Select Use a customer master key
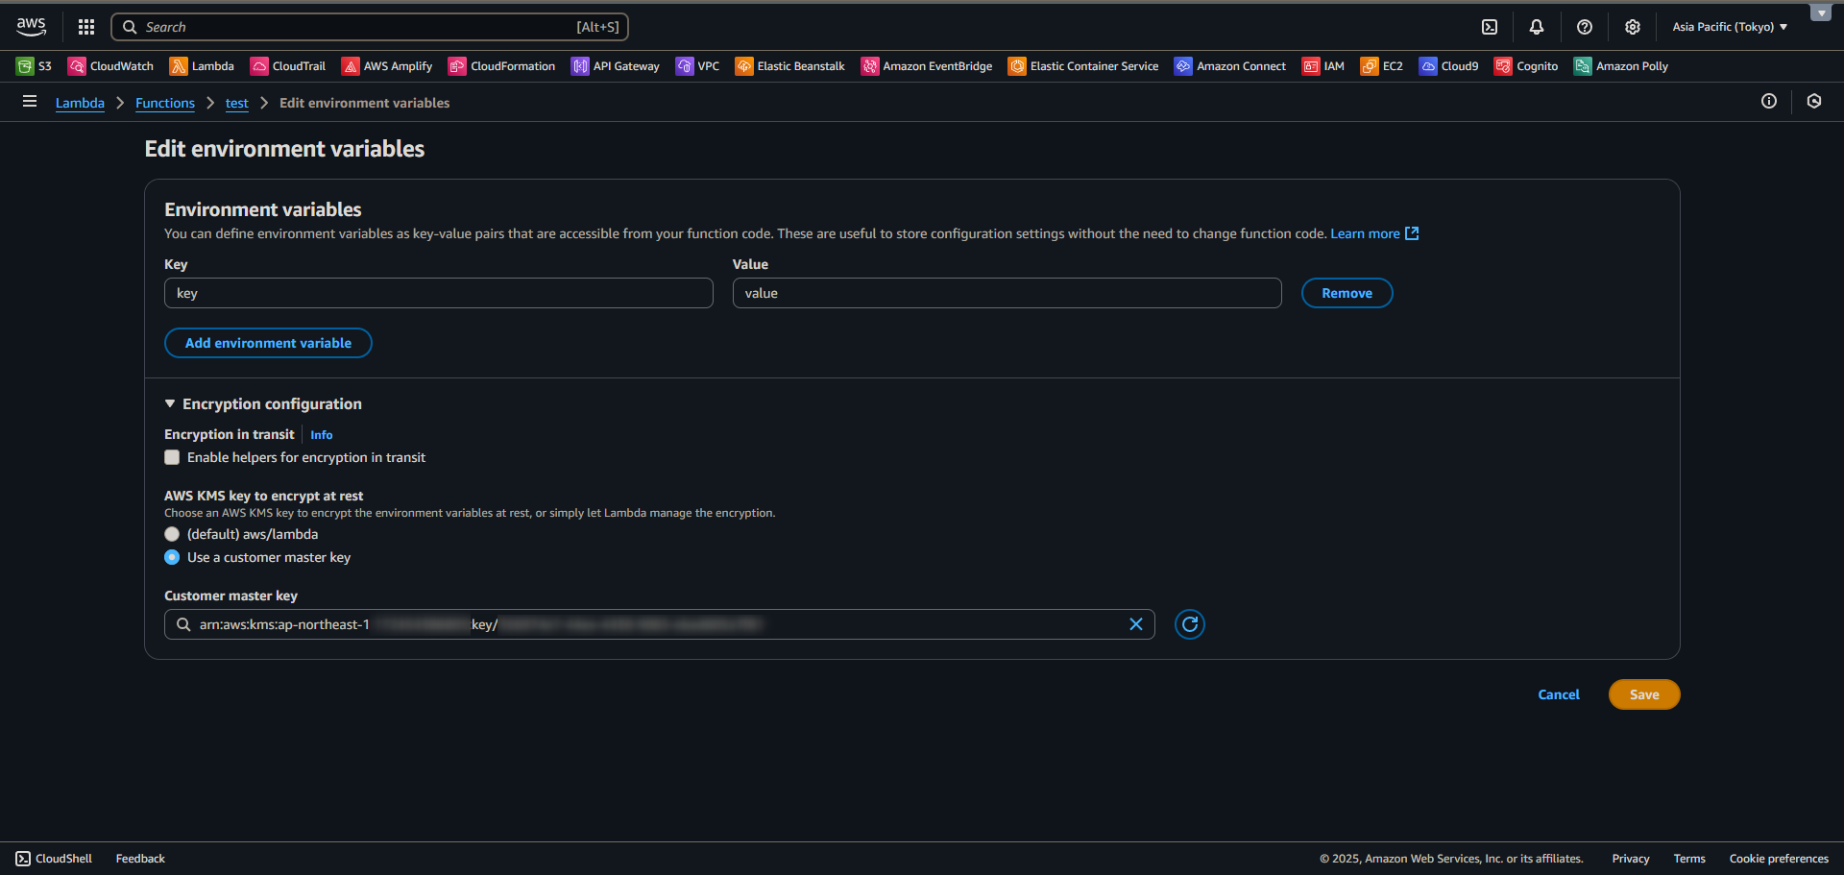 [172, 557]
